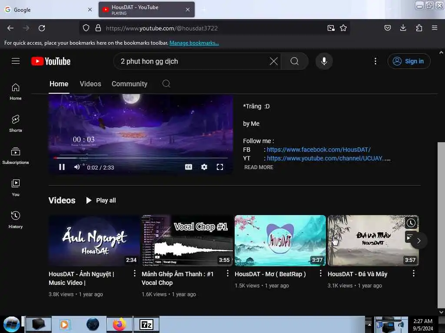This screenshot has height=333, width=445.
Task: Add Đá Và Mây to Watch later
Action: pos(411,223)
